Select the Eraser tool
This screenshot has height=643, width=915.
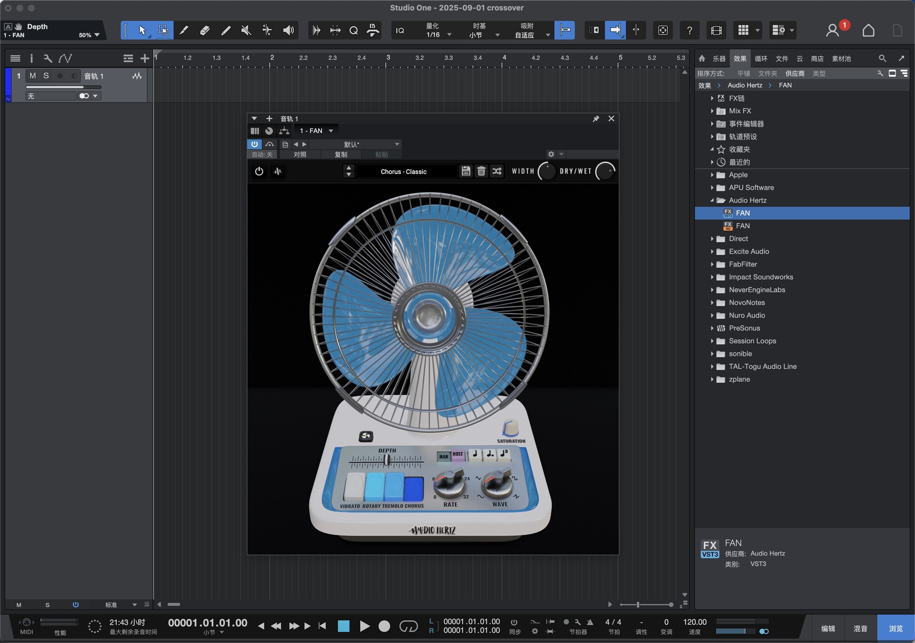click(204, 30)
